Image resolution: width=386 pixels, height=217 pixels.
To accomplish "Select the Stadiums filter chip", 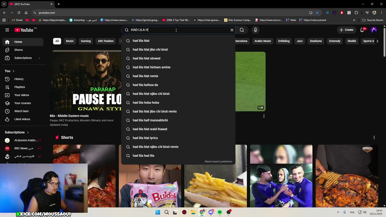I will pos(316,41).
